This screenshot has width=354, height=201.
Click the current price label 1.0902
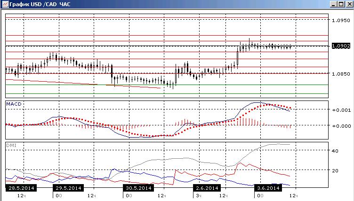point(341,46)
